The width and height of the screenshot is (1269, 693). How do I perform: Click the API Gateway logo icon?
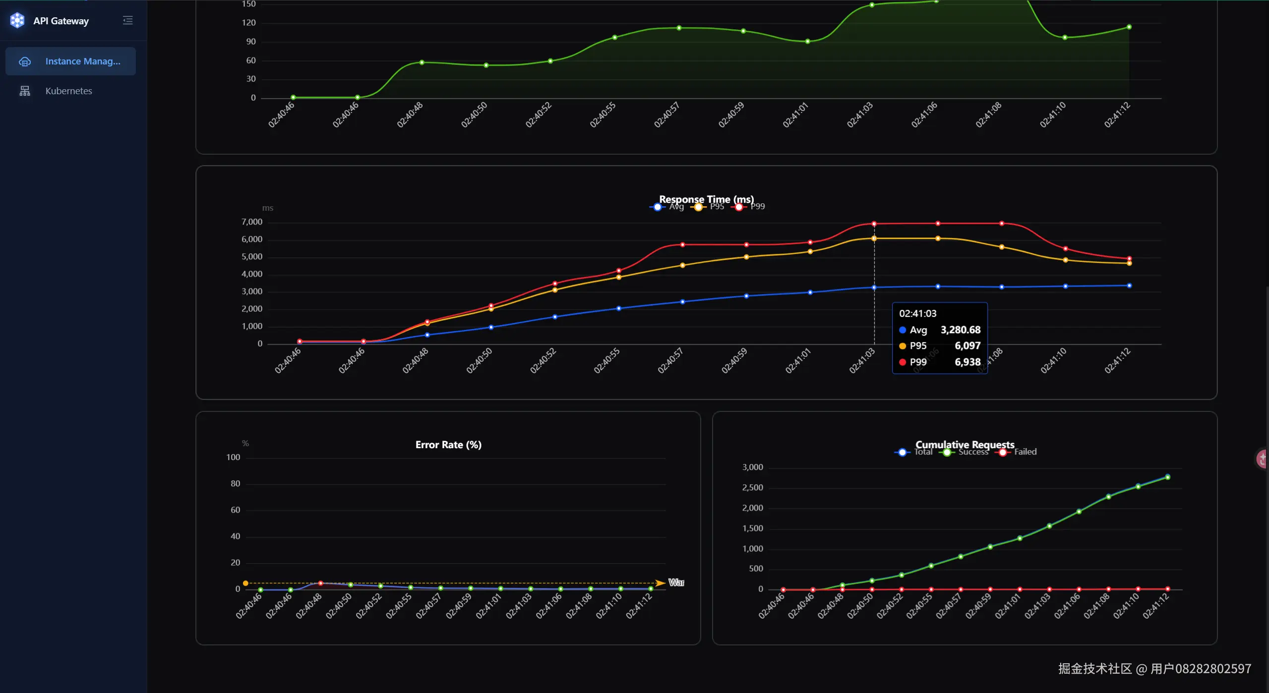pos(17,20)
